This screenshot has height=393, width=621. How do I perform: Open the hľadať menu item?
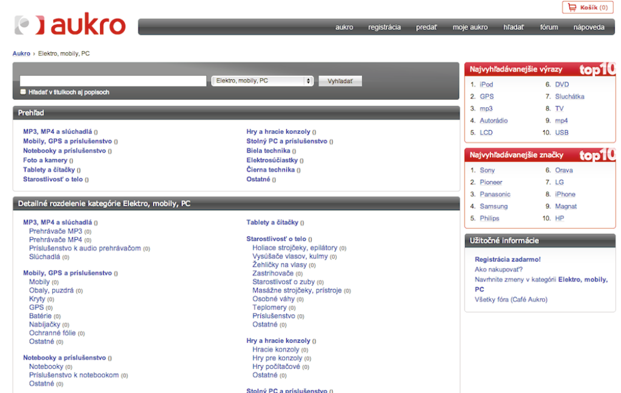(513, 27)
